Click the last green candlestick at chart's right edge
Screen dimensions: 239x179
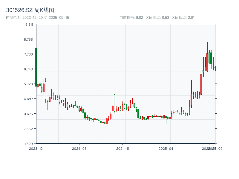coord(215,68)
